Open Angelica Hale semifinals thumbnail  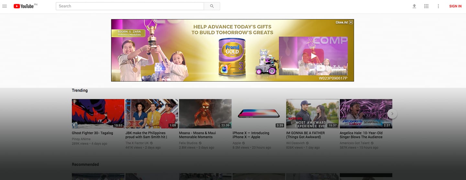[366, 114]
